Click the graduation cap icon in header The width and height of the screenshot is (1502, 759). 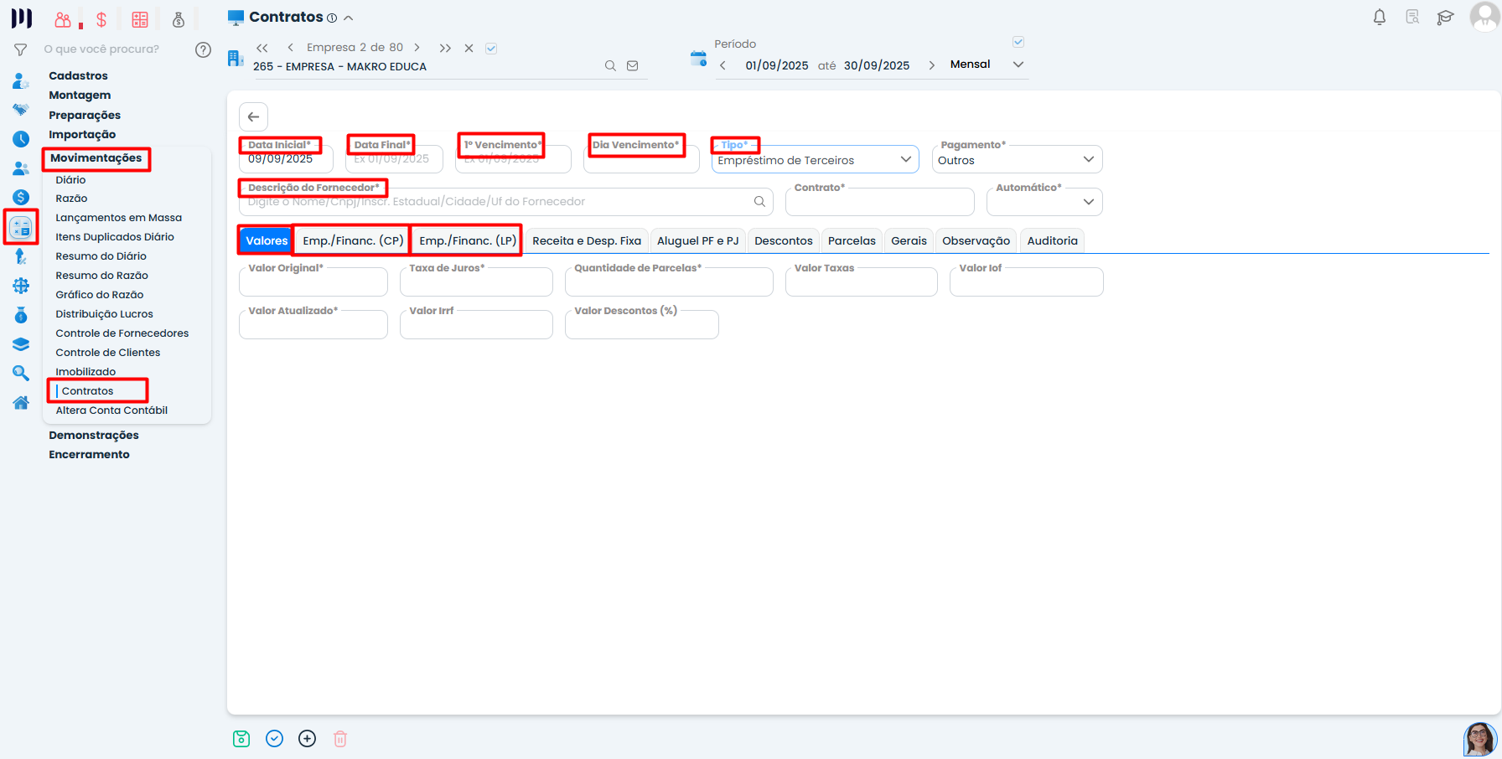click(x=1445, y=18)
